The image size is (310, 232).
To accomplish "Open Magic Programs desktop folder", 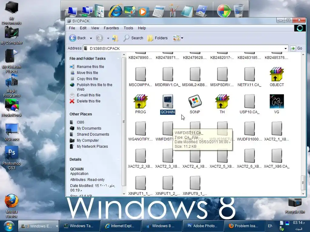I will [12, 86].
